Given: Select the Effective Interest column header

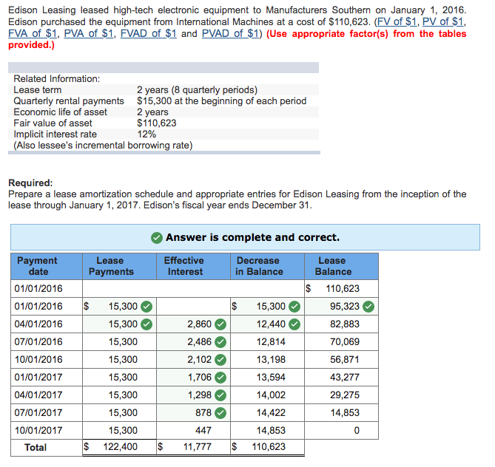Looking at the screenshot, I should click(194, 266).
